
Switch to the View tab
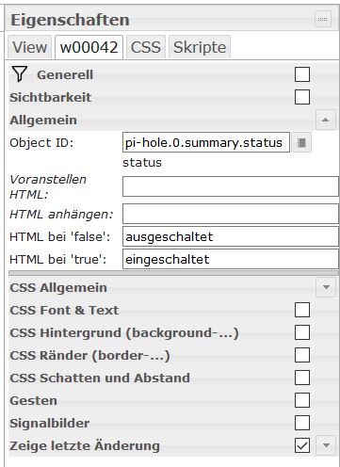click(x=29, y=47)
